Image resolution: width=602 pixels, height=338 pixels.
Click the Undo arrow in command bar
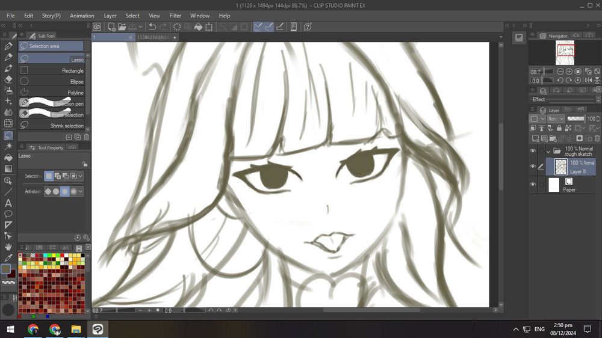[152, 26]
